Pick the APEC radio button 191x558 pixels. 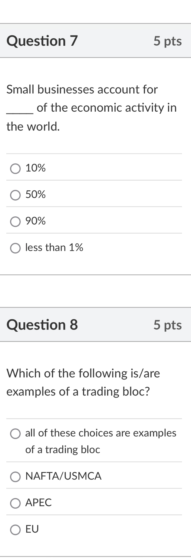click(15, 503)
